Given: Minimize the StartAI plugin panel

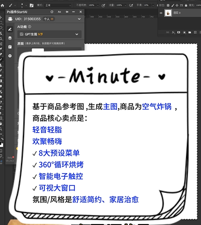Looking at the screenshot, I should tap(73, 12).
